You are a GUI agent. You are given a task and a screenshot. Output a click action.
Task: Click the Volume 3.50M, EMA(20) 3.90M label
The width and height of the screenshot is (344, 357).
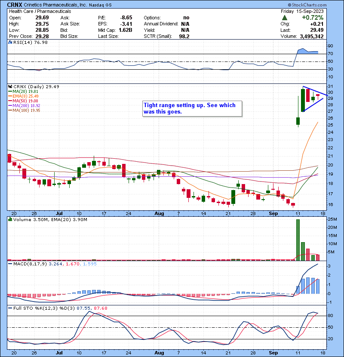50,219
